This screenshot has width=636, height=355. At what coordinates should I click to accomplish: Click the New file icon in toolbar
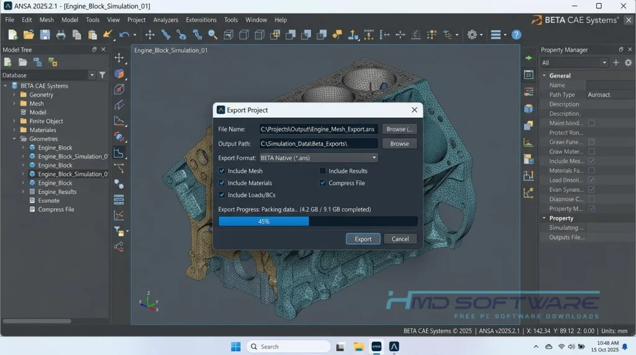pyautogui.click(x=12, y=35)
